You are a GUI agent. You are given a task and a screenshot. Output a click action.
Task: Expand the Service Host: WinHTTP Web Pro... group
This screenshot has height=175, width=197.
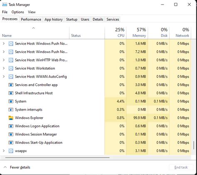(x=4, y=60)
